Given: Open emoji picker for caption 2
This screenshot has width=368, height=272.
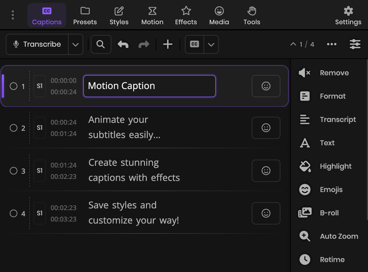Looking at the screenshot, I should coord(266,128).
